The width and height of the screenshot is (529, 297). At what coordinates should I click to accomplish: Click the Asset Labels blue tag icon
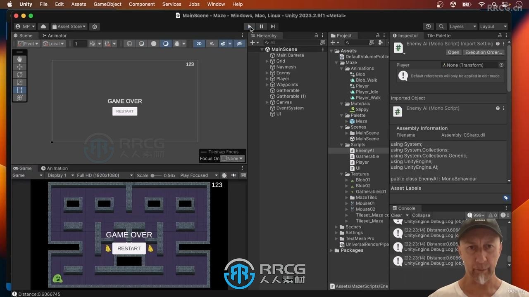point(506,198)
